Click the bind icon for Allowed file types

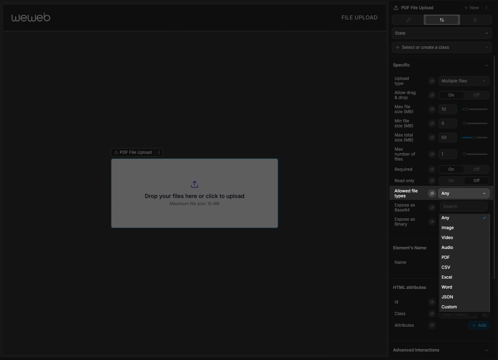[432, 193]
